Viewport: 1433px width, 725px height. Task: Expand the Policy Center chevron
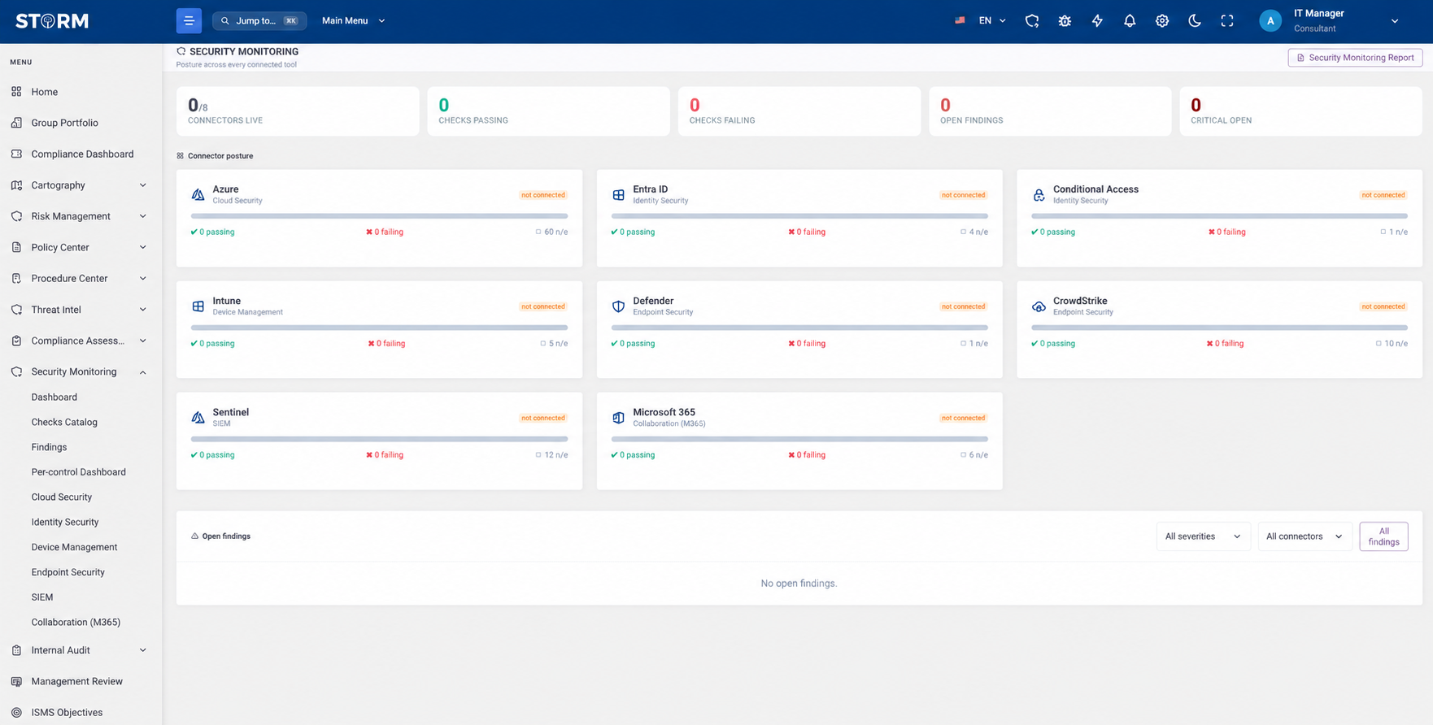point(143,247)
